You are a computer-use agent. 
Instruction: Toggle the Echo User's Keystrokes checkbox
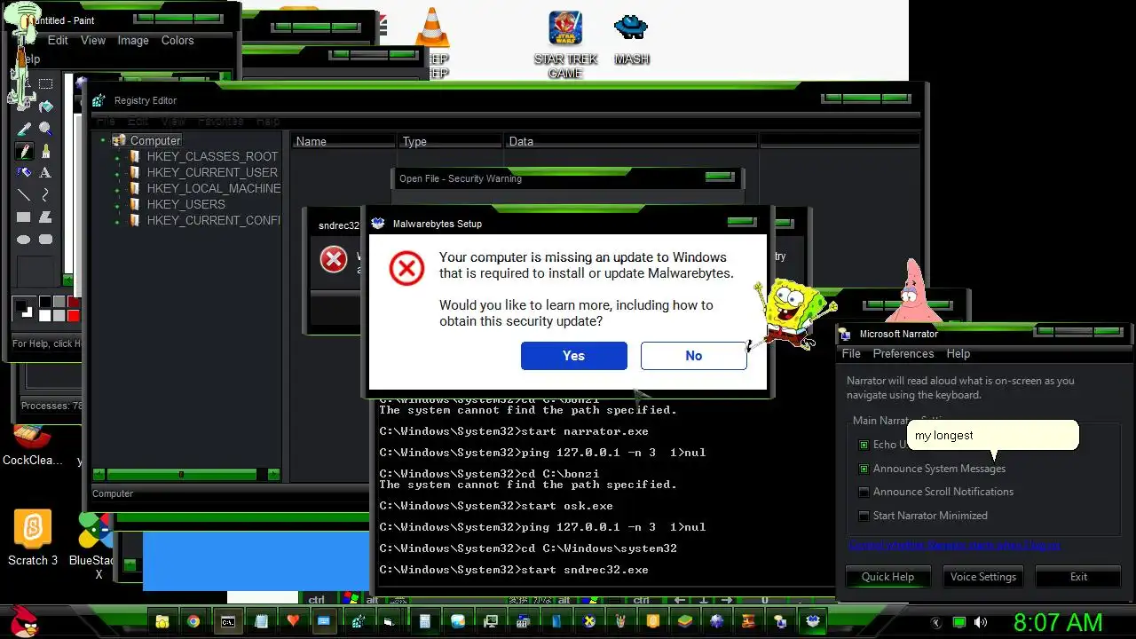(864, 445)
